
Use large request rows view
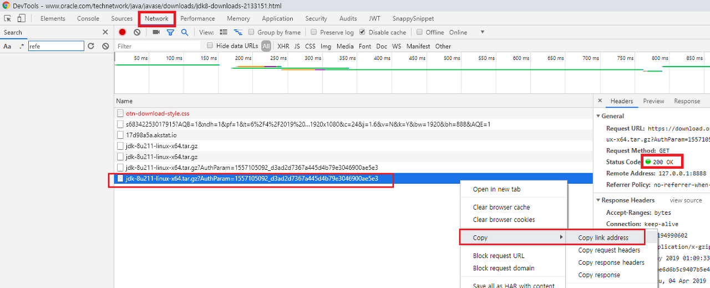tap(224, 32)
